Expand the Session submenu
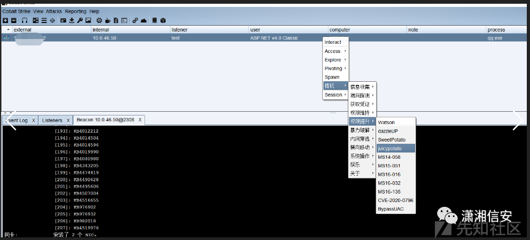This screenshot has height=240, width=530. (336, 95)
